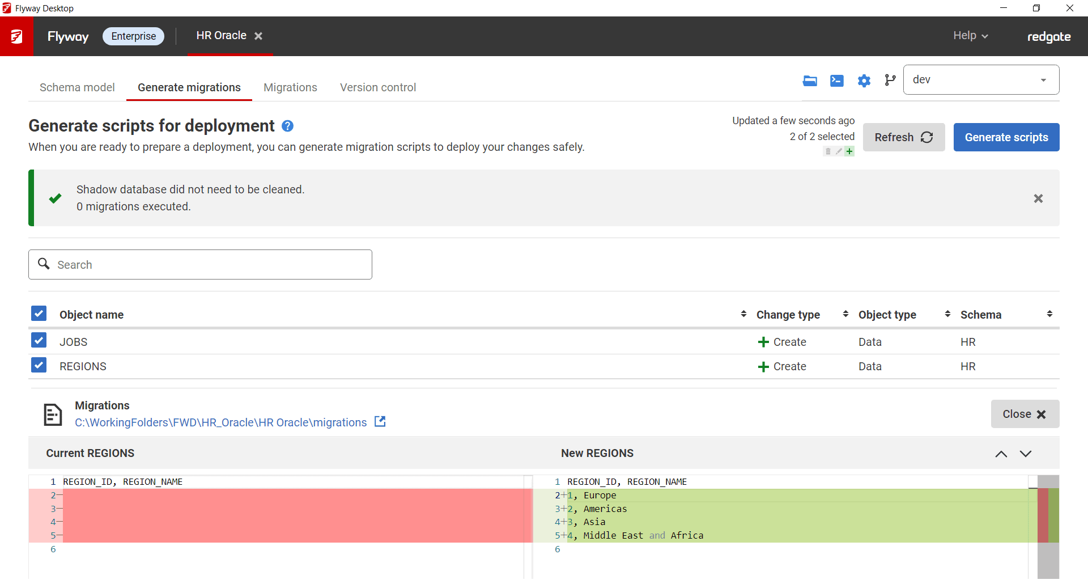Viewport: 1088px width, 584px height.
Task: Uncheck the REGIONS row checkbox
Action: (39, 365)
